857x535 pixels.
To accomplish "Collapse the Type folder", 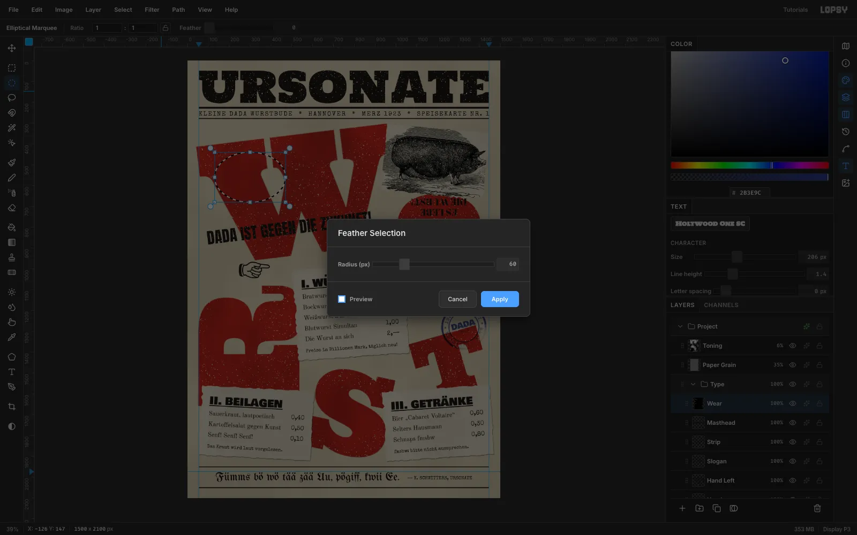I will [693, 384].
